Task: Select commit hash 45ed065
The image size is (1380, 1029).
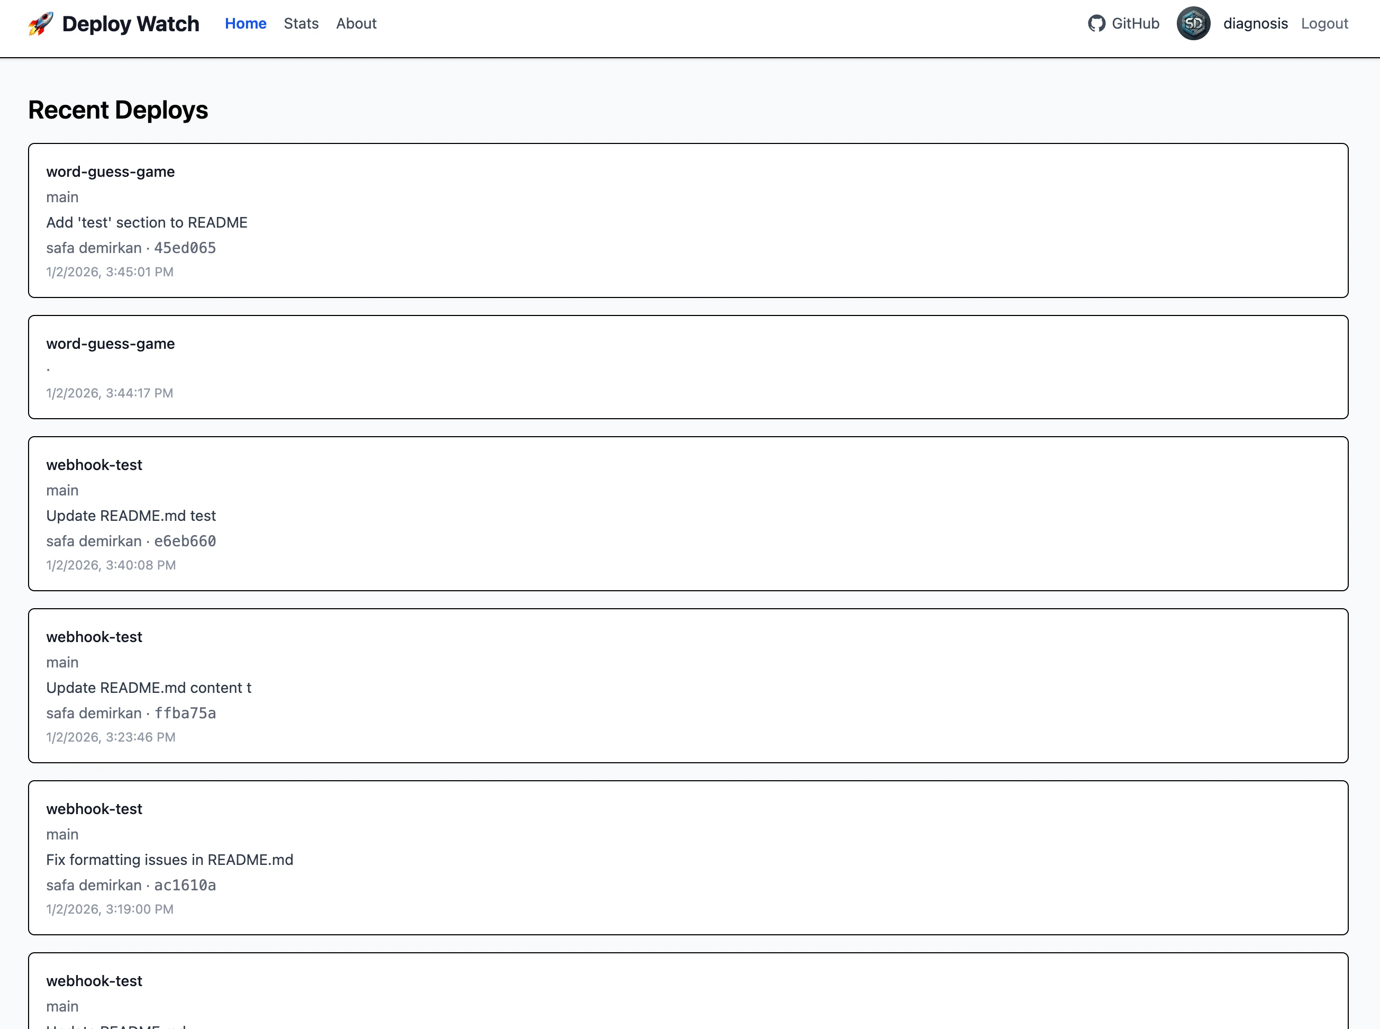Action: tap(184, 248)
